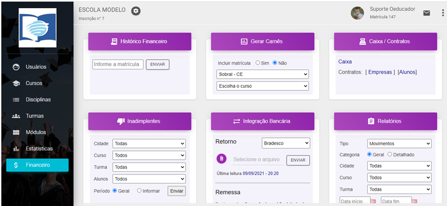This screenshot has width=447, height=206.
Task: Click the Suporte Oeducador profile photo
Action: tap(357, 13)
